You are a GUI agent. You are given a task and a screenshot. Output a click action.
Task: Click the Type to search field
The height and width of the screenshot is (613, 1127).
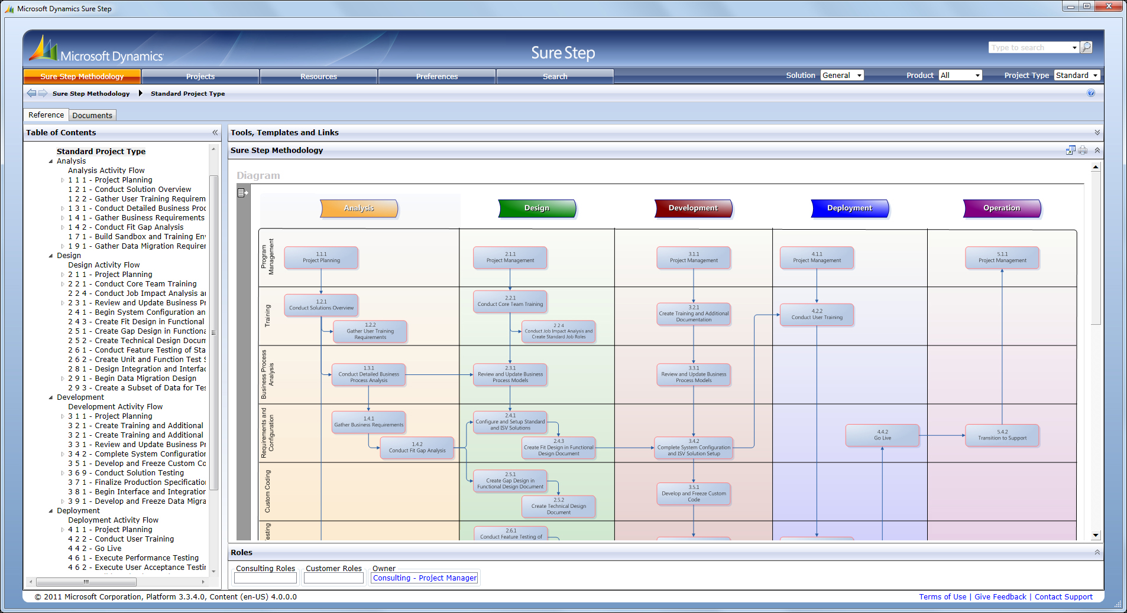[x=1029, y=48]
